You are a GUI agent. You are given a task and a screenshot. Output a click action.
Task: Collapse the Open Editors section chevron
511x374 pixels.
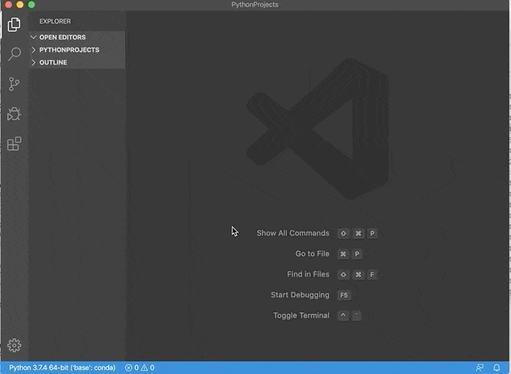point(34,38)
